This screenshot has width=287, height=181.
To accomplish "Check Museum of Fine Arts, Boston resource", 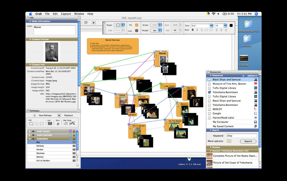I will point(209,84).
